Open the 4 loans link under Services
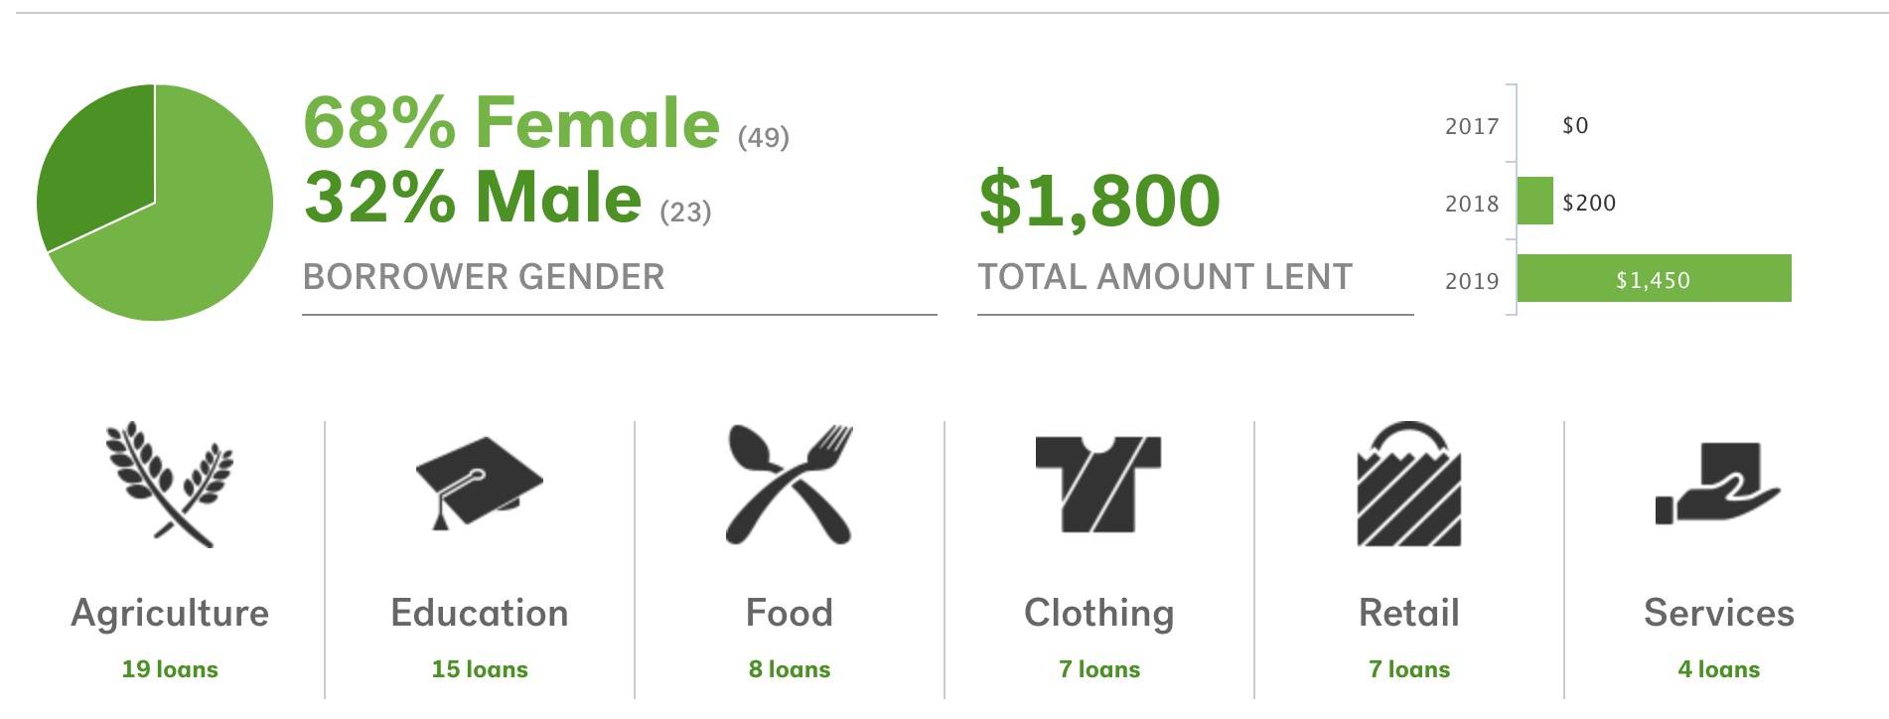The width and height of the screenshot is (1889, 719). pos(1719,669)
